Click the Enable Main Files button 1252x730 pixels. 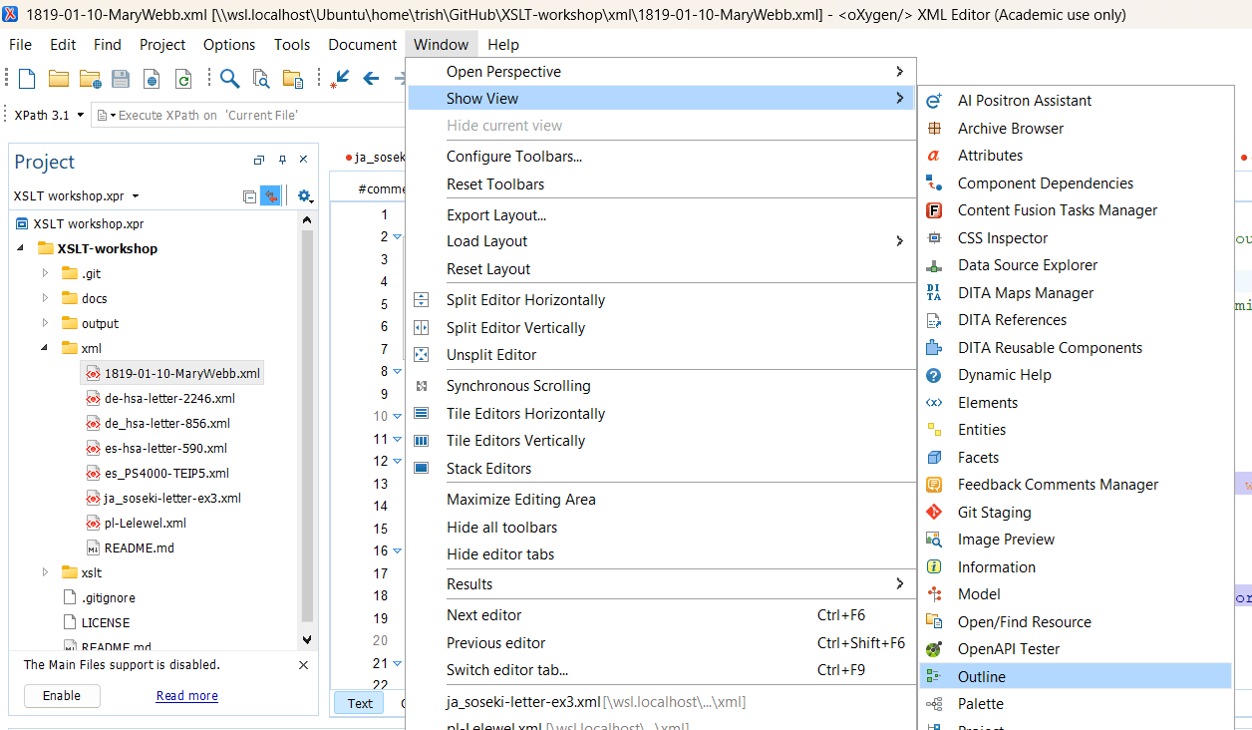pos(62,696)
